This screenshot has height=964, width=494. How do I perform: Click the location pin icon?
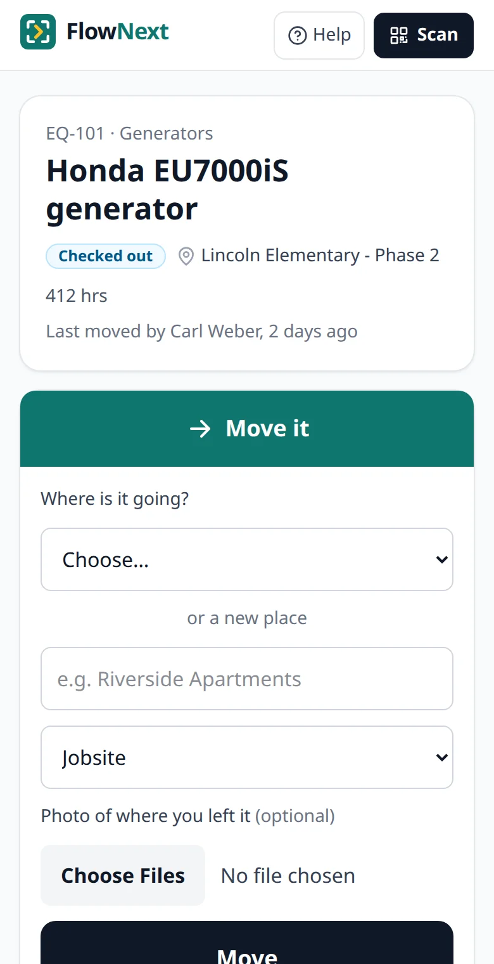point(186,256)
